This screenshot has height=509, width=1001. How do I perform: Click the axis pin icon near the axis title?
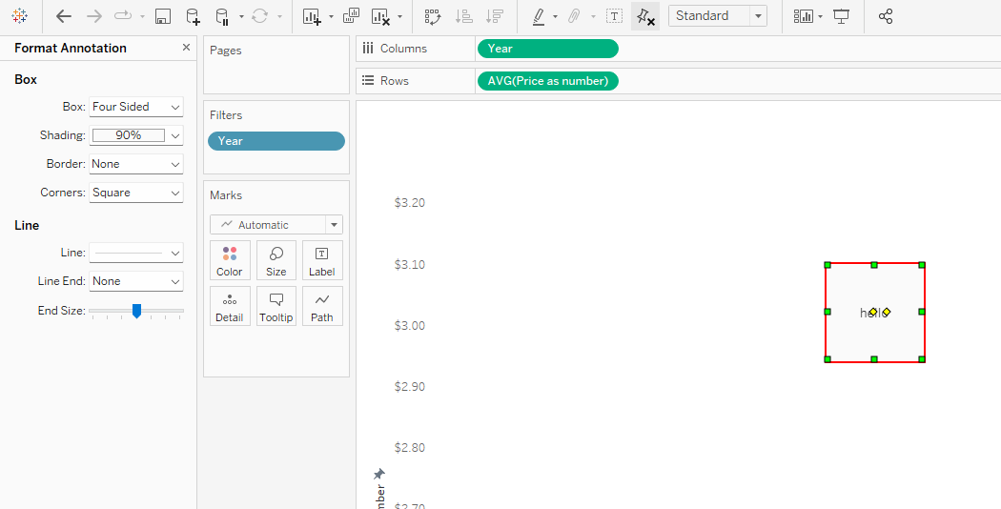379,474
